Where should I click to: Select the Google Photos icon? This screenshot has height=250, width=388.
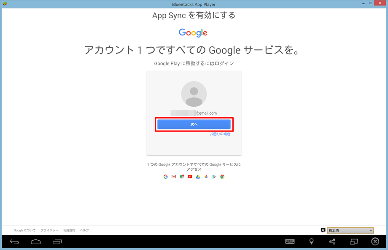pos(206,176)
